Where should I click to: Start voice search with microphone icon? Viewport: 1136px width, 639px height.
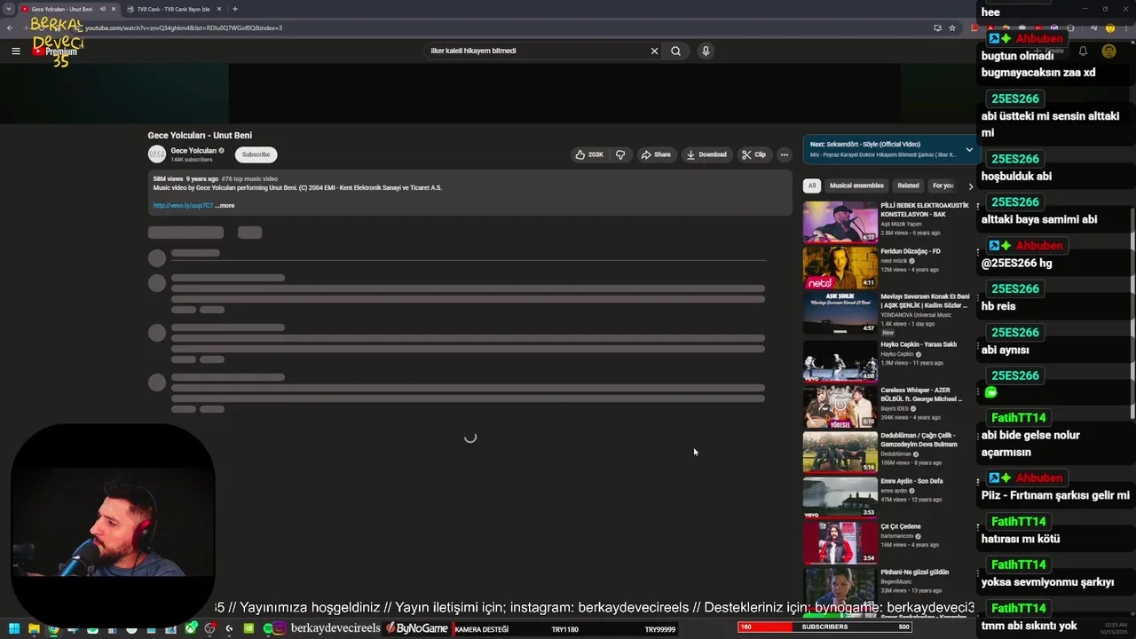tap(706, 51)
